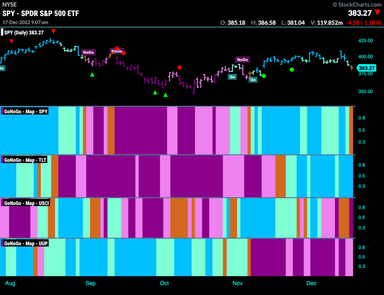Click the red down arrow beside price 383.27
This screenshot has width=384, height=295.
click(x=377, y=13)
